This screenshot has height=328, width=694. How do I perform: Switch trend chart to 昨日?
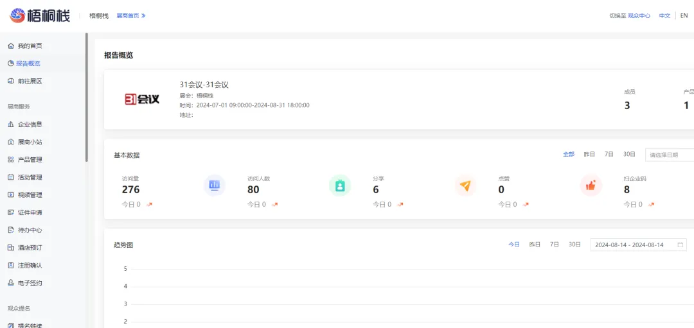point(535,245)
